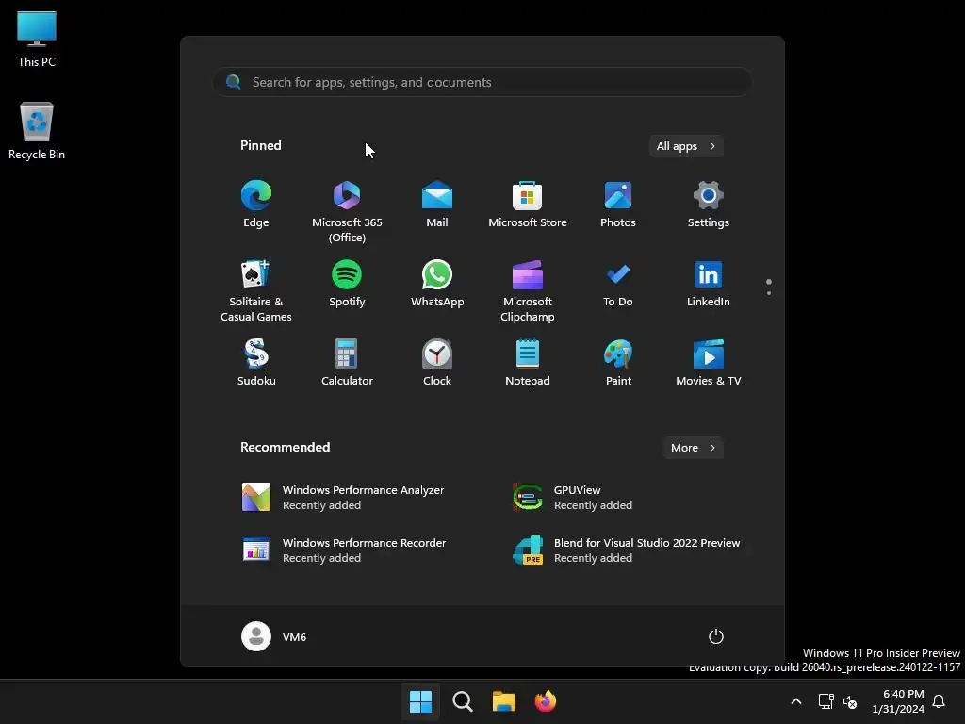The height and width of the screenshot is (724, 965).
Task: Launch Sudoku game
Action: [256, 363]
